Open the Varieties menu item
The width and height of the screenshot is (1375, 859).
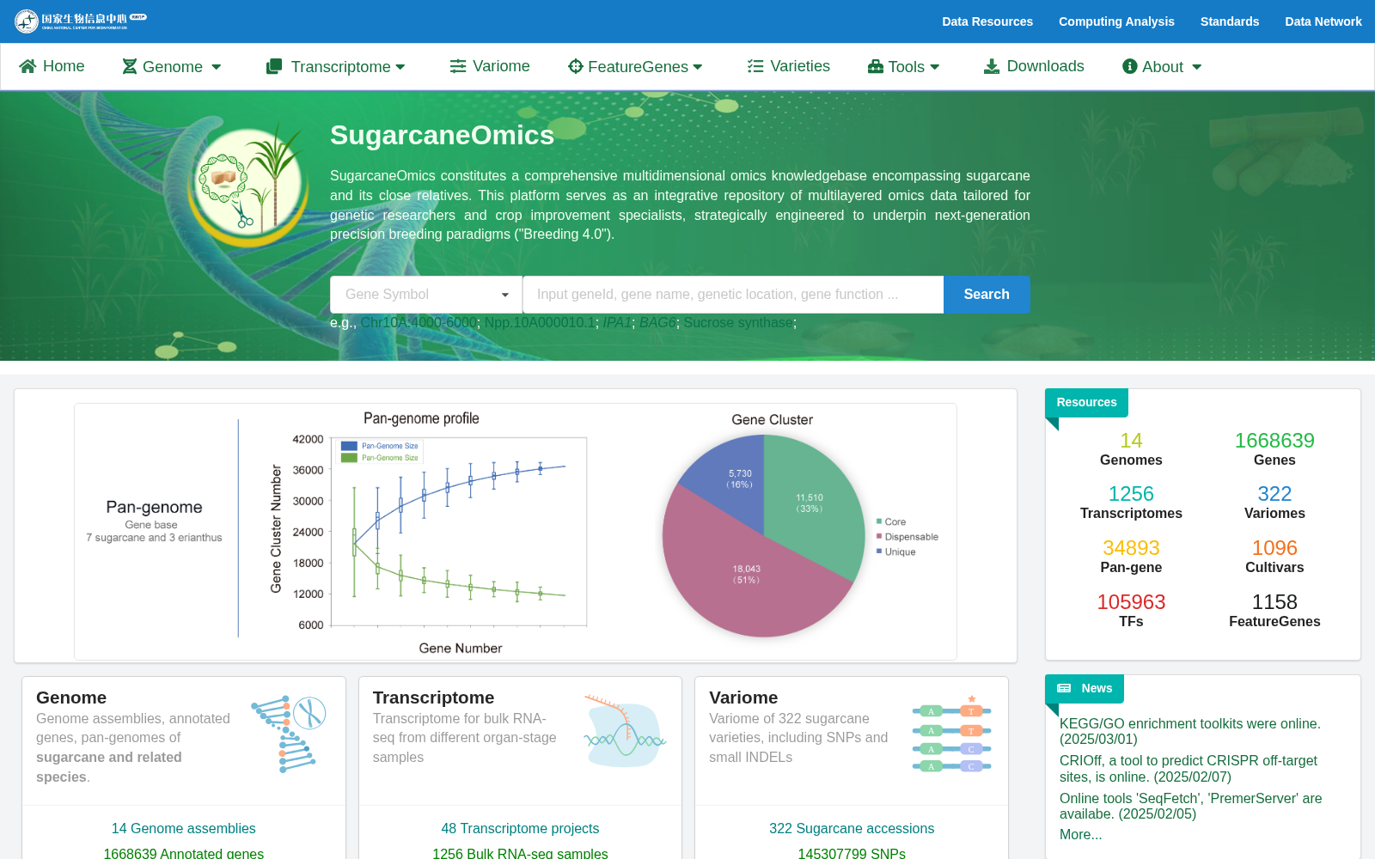pyautogui.click(x=789, y=66)
